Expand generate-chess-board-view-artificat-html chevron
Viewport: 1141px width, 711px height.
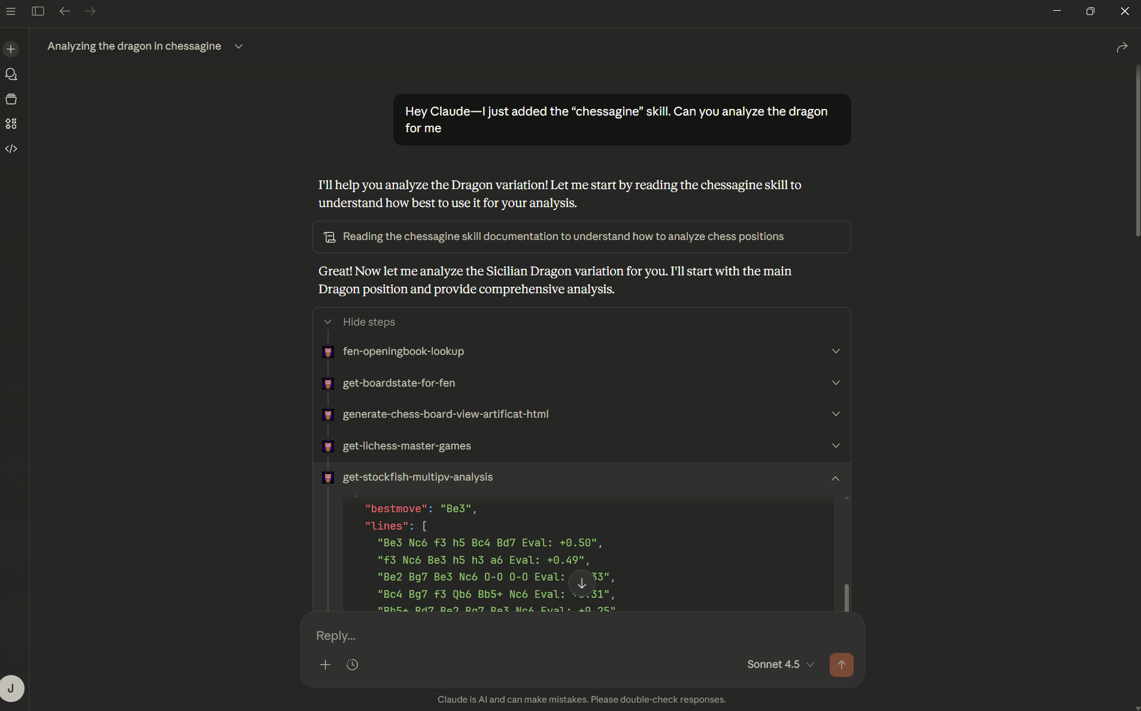[836, 414]
